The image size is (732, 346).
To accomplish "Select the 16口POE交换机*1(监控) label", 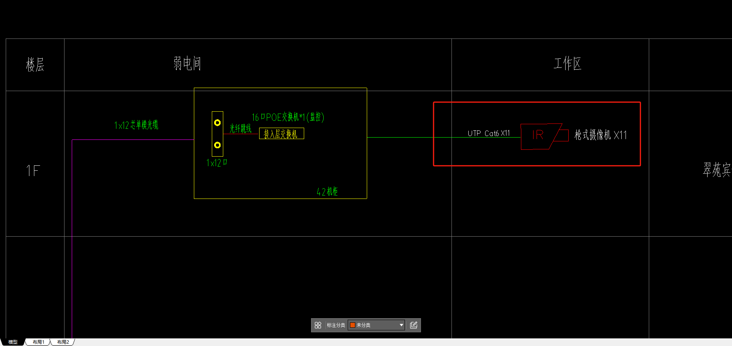I will click(288, 117).
